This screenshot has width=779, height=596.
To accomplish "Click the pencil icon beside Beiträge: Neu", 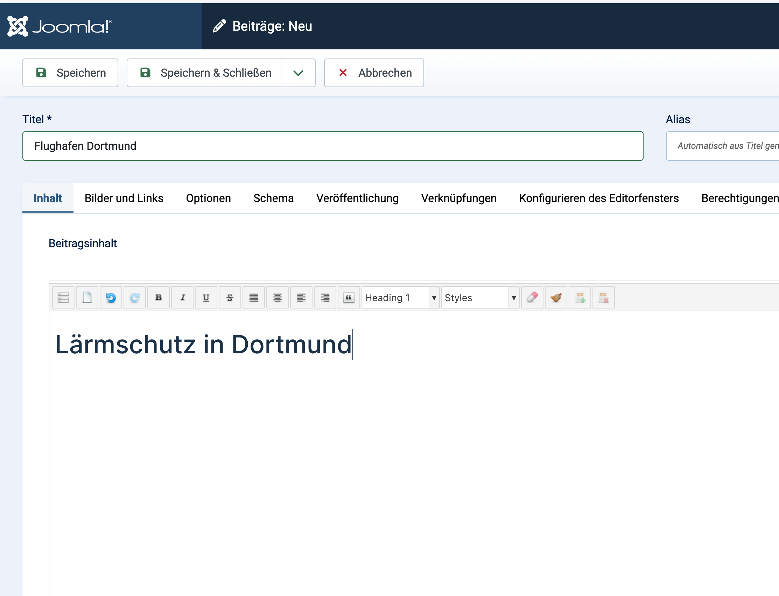I will [219, 26].
